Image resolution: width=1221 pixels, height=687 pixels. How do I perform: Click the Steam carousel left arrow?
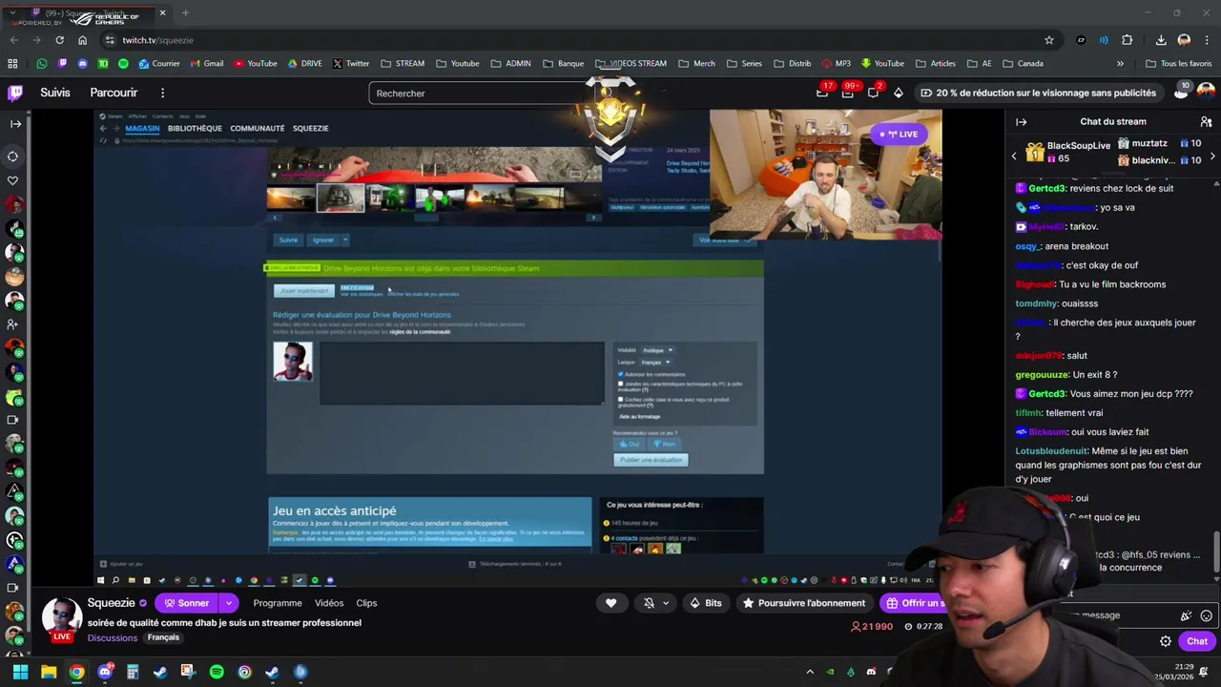click(x=275, y=218)
